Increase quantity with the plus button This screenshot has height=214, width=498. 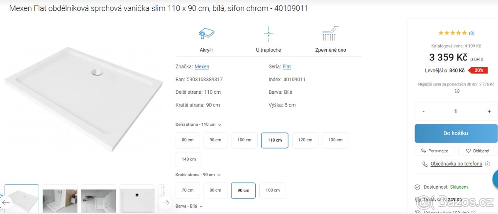coord(489,111)
